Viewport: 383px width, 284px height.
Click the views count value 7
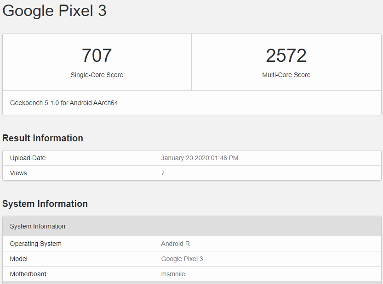coord(163,173)
